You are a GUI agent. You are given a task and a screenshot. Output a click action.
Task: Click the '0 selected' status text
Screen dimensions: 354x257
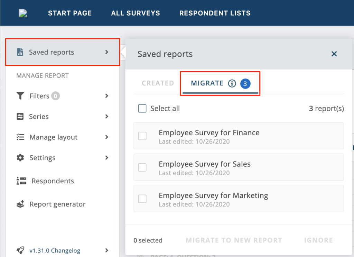tap(148, 240)
